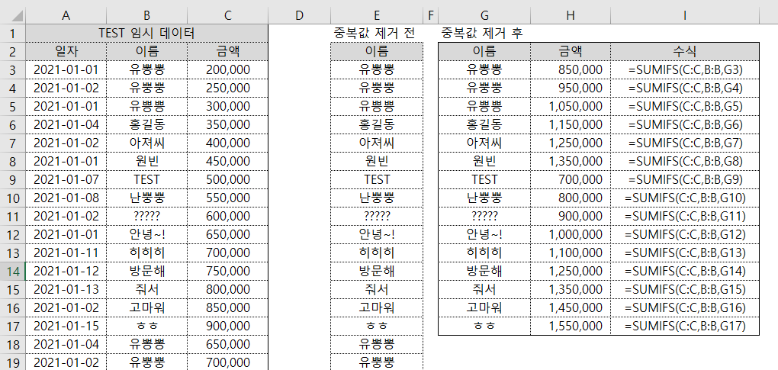The height and width of the screenshot is (370, 778).
Task: Click amount cell 600,000
Action: tap(228, 216)
